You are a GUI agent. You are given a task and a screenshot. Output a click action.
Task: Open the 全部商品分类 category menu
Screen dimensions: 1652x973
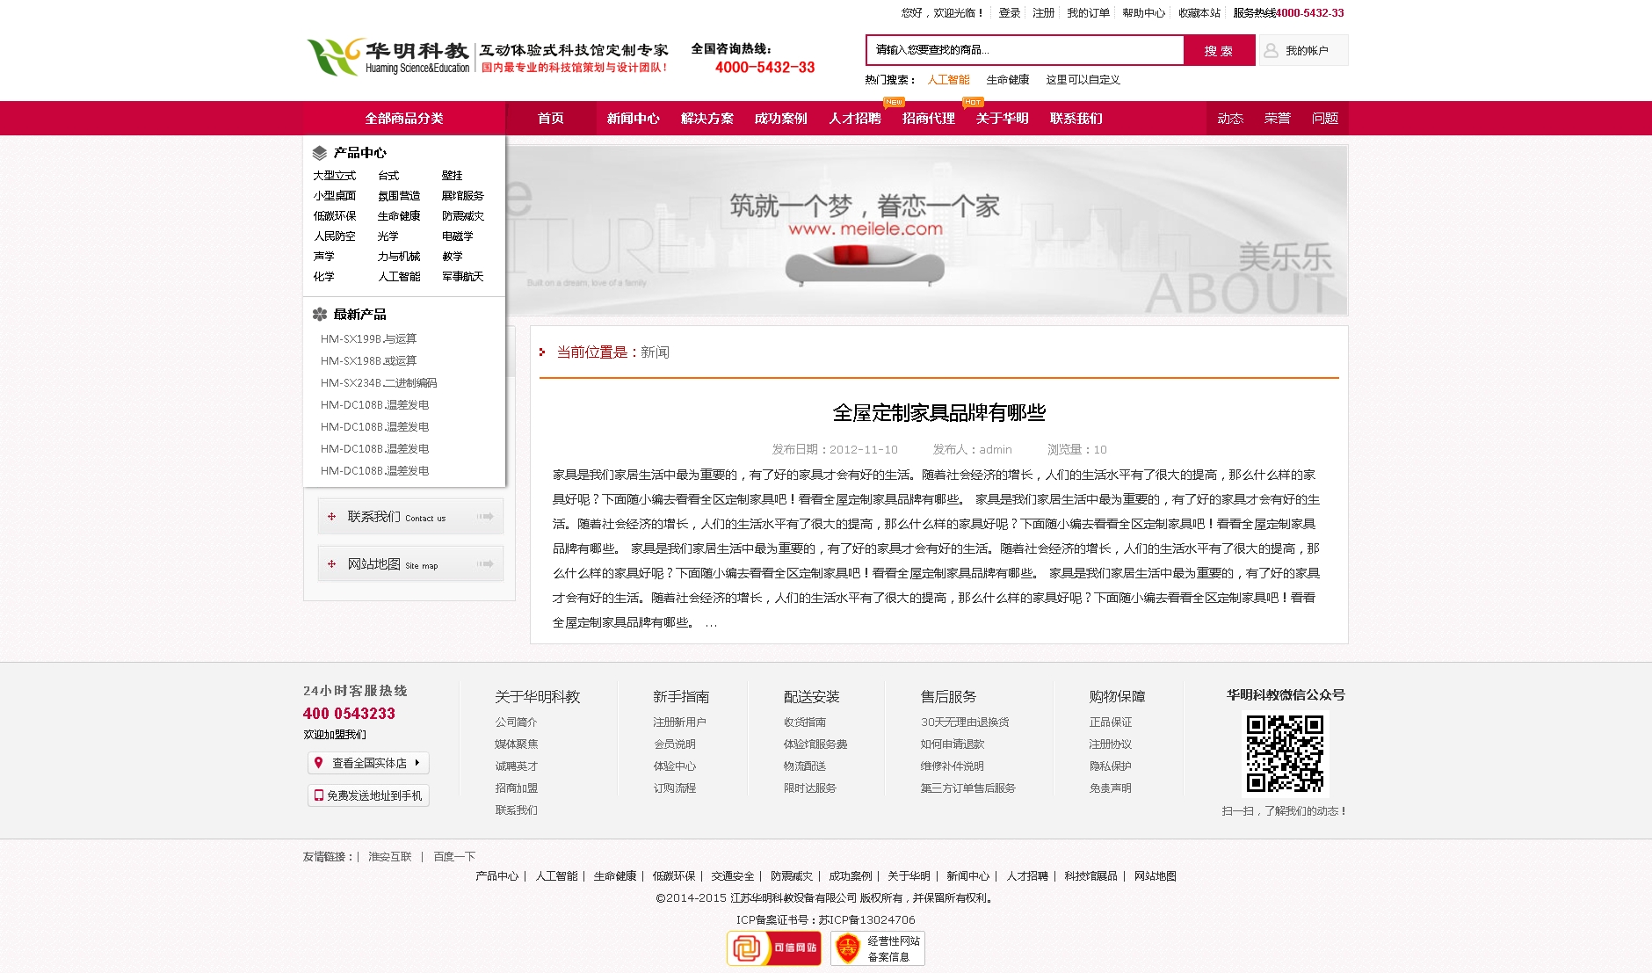404,119
